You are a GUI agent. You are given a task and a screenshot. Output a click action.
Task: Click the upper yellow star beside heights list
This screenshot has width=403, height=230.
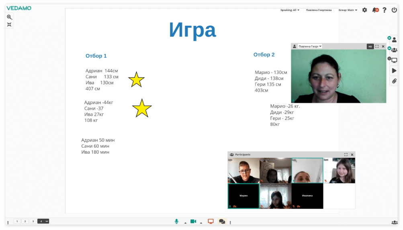[x=136, y=79]
